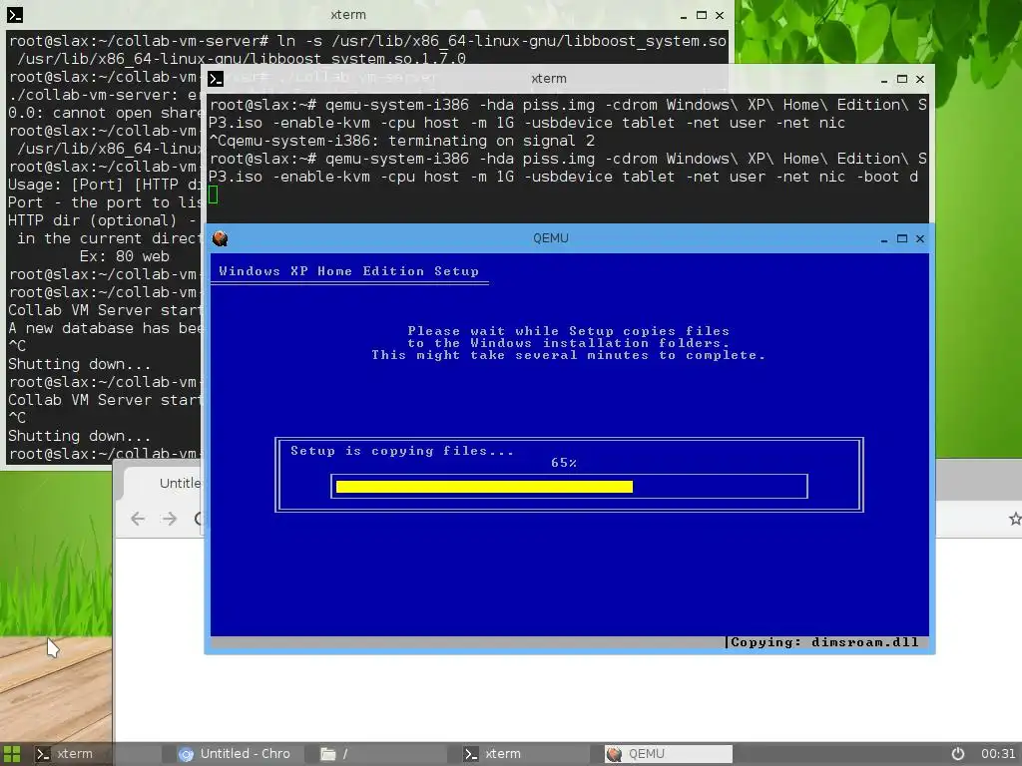The width and height of the screenshot is (1022, 766).
Task: Click the front xterm terminal icon
Action: [216, 79]
